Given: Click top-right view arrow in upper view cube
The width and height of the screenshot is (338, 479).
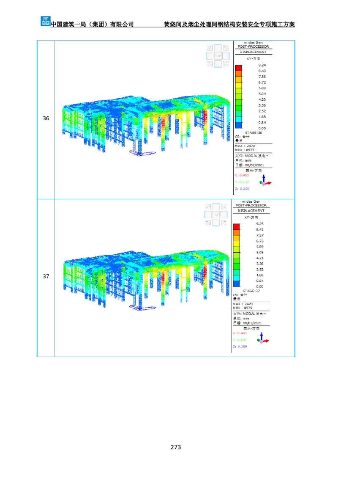Looking at the screenshot, I should (x=226, y=48).
